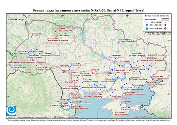
Task: Open the OpenStreetMap contributors attribution
Action: 152,117
